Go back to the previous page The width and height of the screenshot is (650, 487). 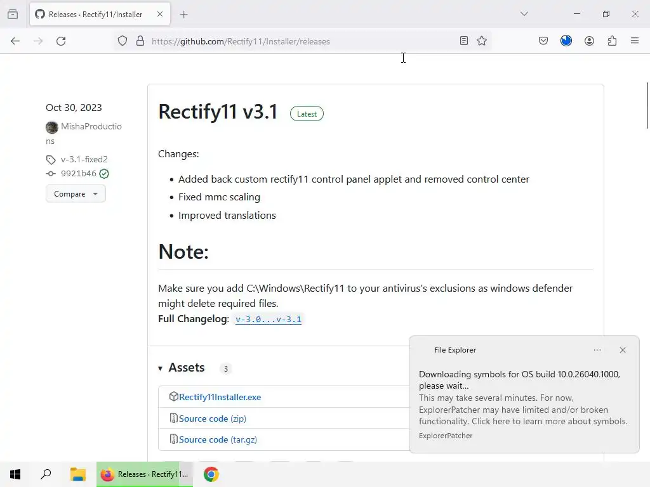point(15,41)
